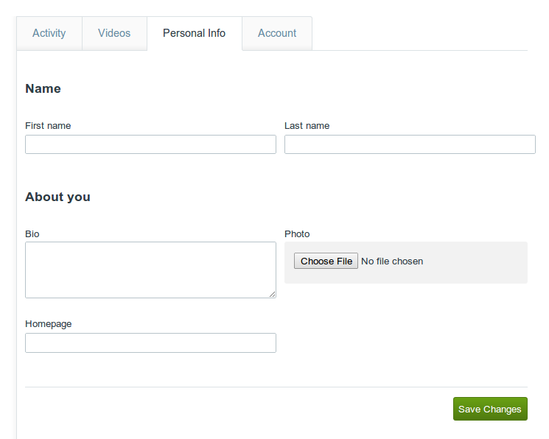
Task: Place cursor in the Bio text area
Action: (x=150, y=270)
